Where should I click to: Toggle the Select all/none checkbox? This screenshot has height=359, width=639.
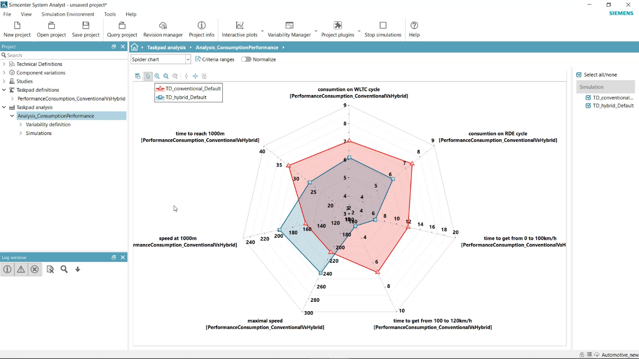click(579, 74)
